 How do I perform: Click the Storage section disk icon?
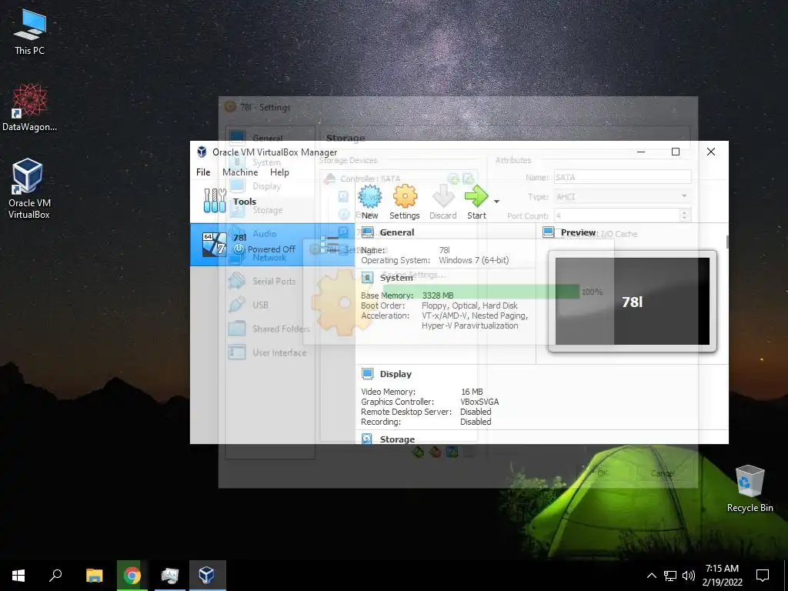(x=367, y=439)
